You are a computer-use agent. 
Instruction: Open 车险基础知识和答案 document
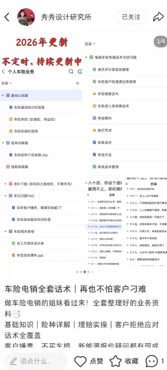coord(29,107)
